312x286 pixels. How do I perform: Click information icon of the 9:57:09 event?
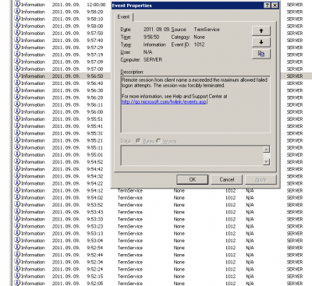(17, 62)
